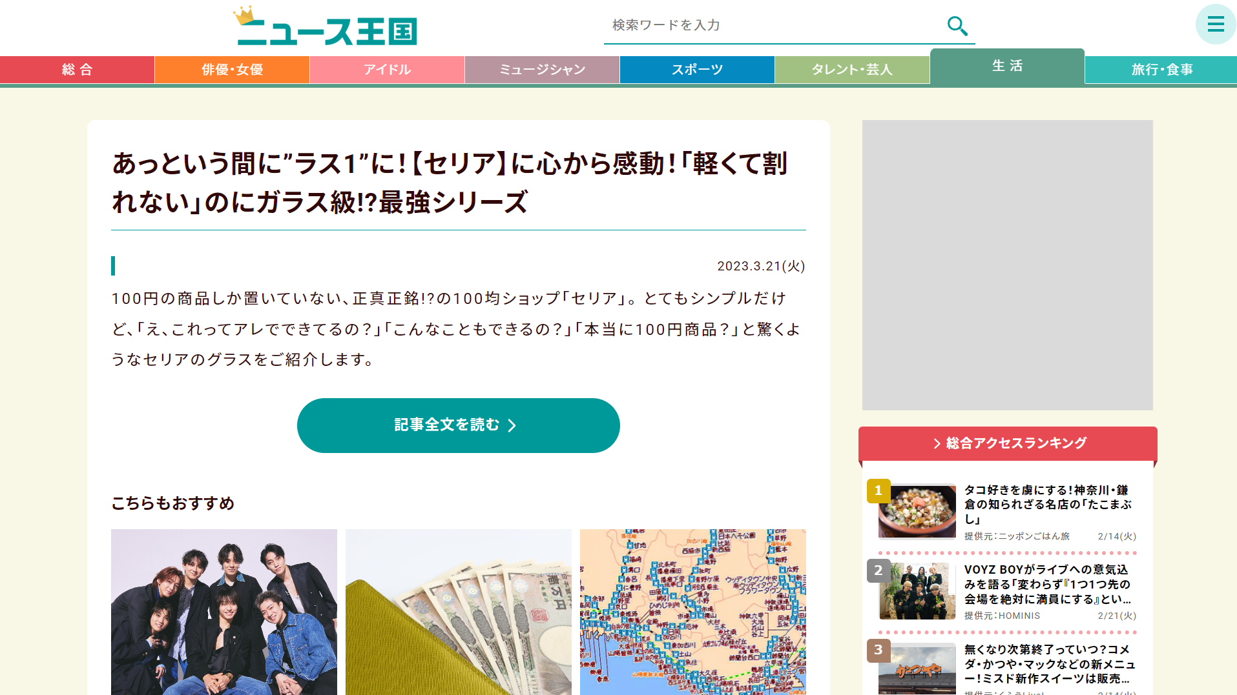Open the recommended yen banknotes article
Image resolution: width=1237 pixels, height=695 pixels.
click(459, 612)
